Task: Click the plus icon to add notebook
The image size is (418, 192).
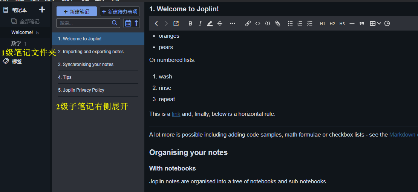Action: coord(42,10)
